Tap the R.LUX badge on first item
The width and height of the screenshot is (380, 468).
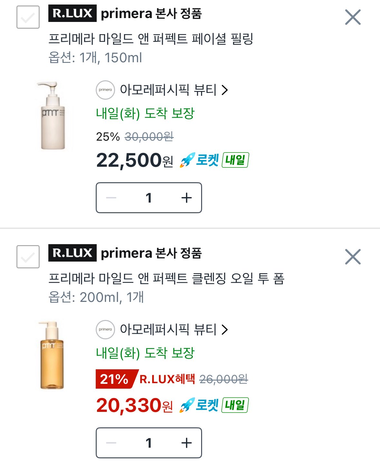(73, 13)
